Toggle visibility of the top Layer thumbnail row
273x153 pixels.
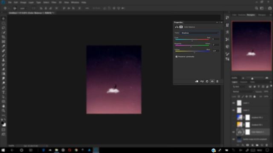[234, 103]
